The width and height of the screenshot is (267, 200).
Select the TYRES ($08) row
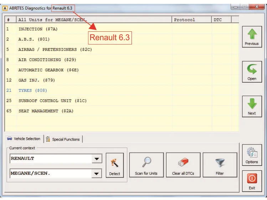coord(122,90)
